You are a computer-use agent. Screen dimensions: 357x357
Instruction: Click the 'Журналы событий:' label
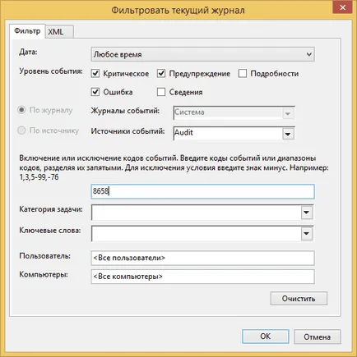click(x=125, y=111)
